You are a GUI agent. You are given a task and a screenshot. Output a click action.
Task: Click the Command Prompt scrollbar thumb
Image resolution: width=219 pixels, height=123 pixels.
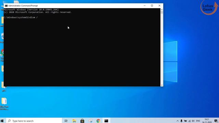click(x=162, y=12)
